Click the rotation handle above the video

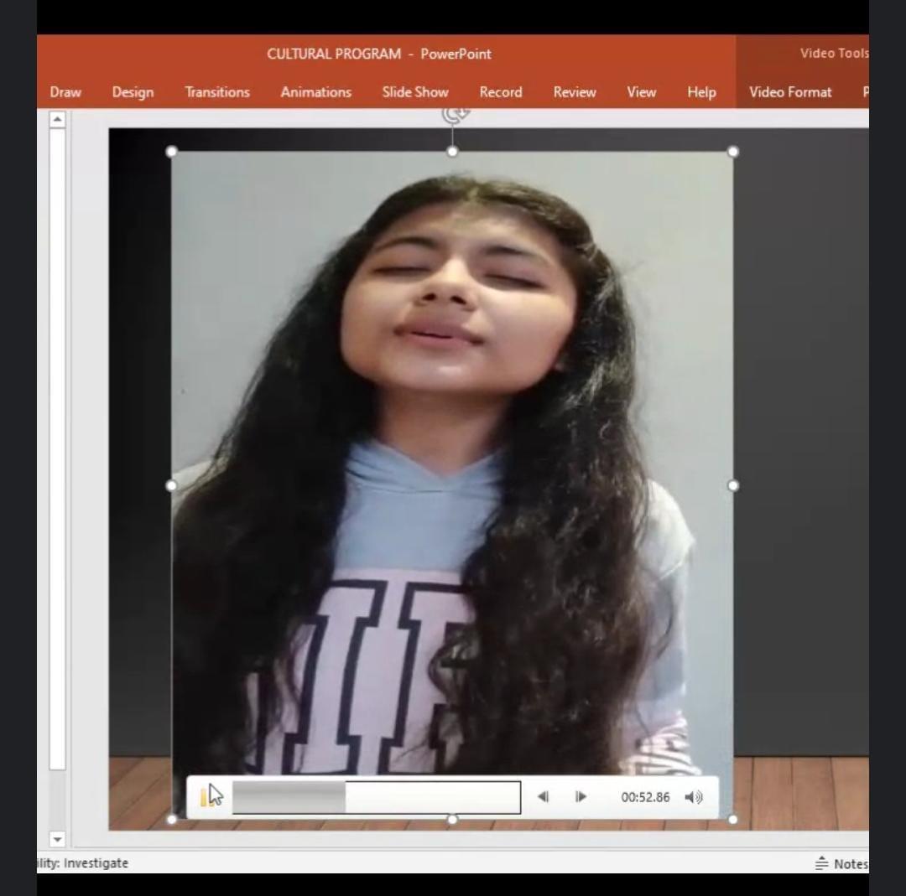pyautogui.click(x=454, y=114)
